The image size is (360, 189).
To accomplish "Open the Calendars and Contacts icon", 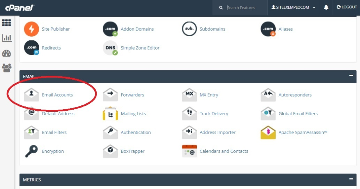I will 189,151.
